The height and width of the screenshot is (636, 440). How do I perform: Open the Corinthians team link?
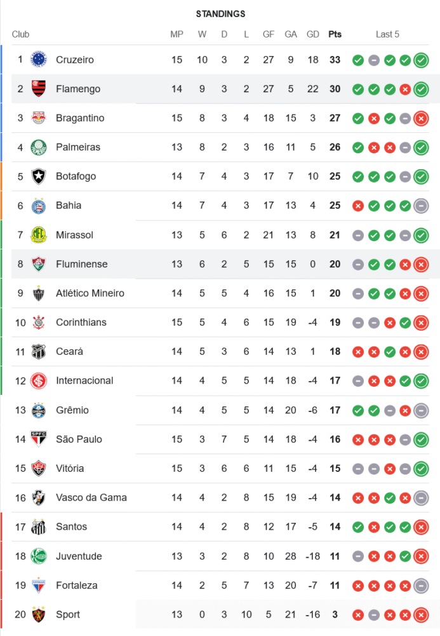tap(81, 322)
